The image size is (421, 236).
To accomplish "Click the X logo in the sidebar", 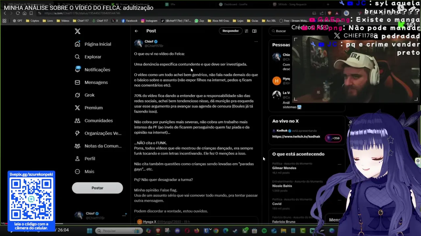I will [x=78, y=31].
